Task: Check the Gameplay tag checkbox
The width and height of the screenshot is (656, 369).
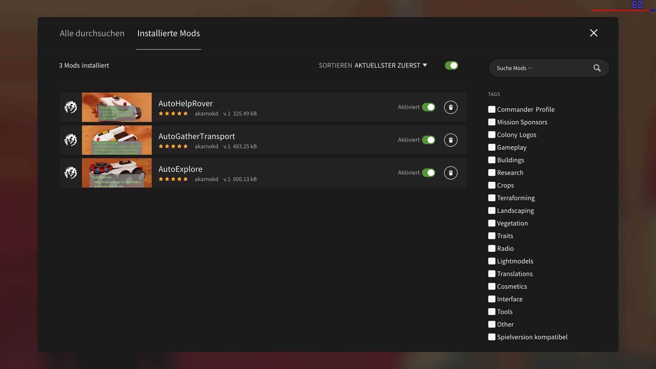Action: pos(492,147)
